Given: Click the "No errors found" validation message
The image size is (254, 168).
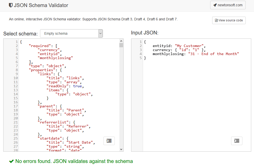Looking at the screenshot, I should pyautogui.click(x=74, y=161).
